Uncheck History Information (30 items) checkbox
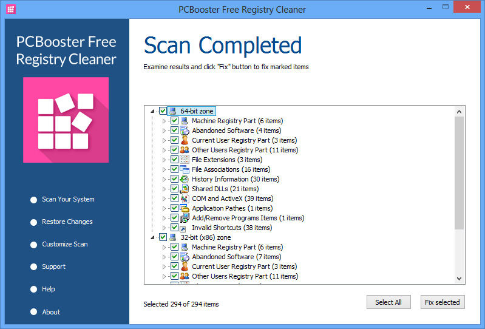 click(x=174, y=178)
